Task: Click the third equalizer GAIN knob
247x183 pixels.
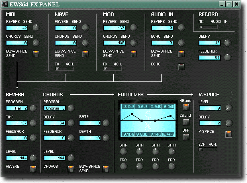Action: pyautogui.click(x=156, y=152)
